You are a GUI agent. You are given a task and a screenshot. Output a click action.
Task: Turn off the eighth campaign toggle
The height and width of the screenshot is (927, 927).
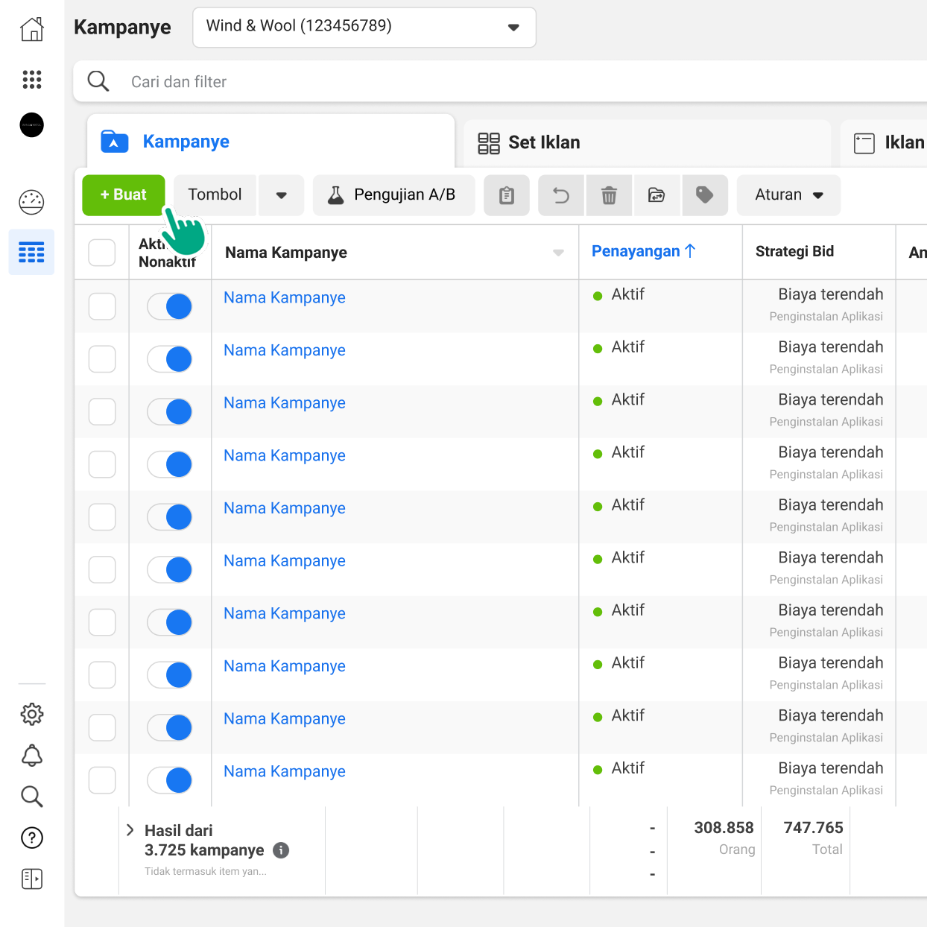pos(170,675)
